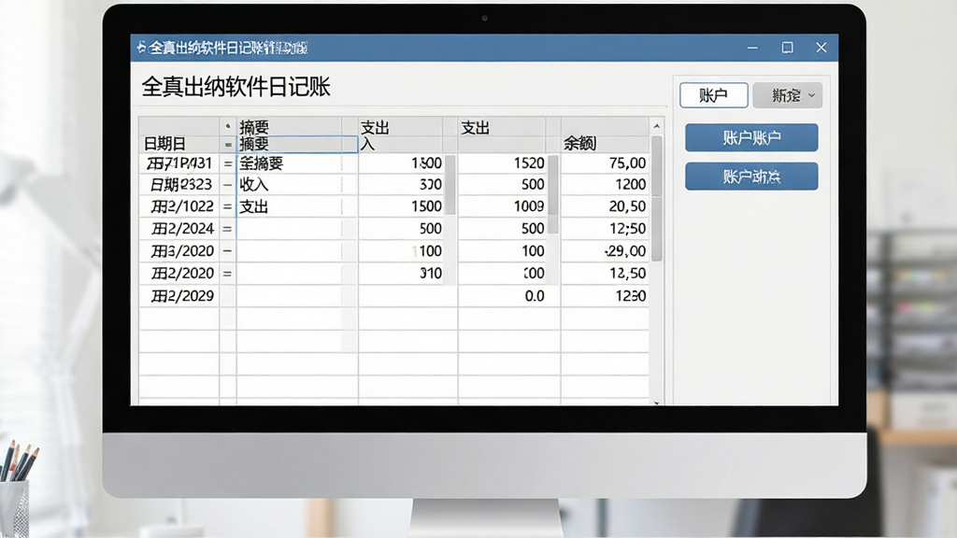957x538 pixels.
Task: Click the marker beside the 3/2020 row
Action: tap(228, 251)
